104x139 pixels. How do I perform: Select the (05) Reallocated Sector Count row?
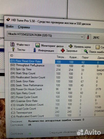click(57, 77)
